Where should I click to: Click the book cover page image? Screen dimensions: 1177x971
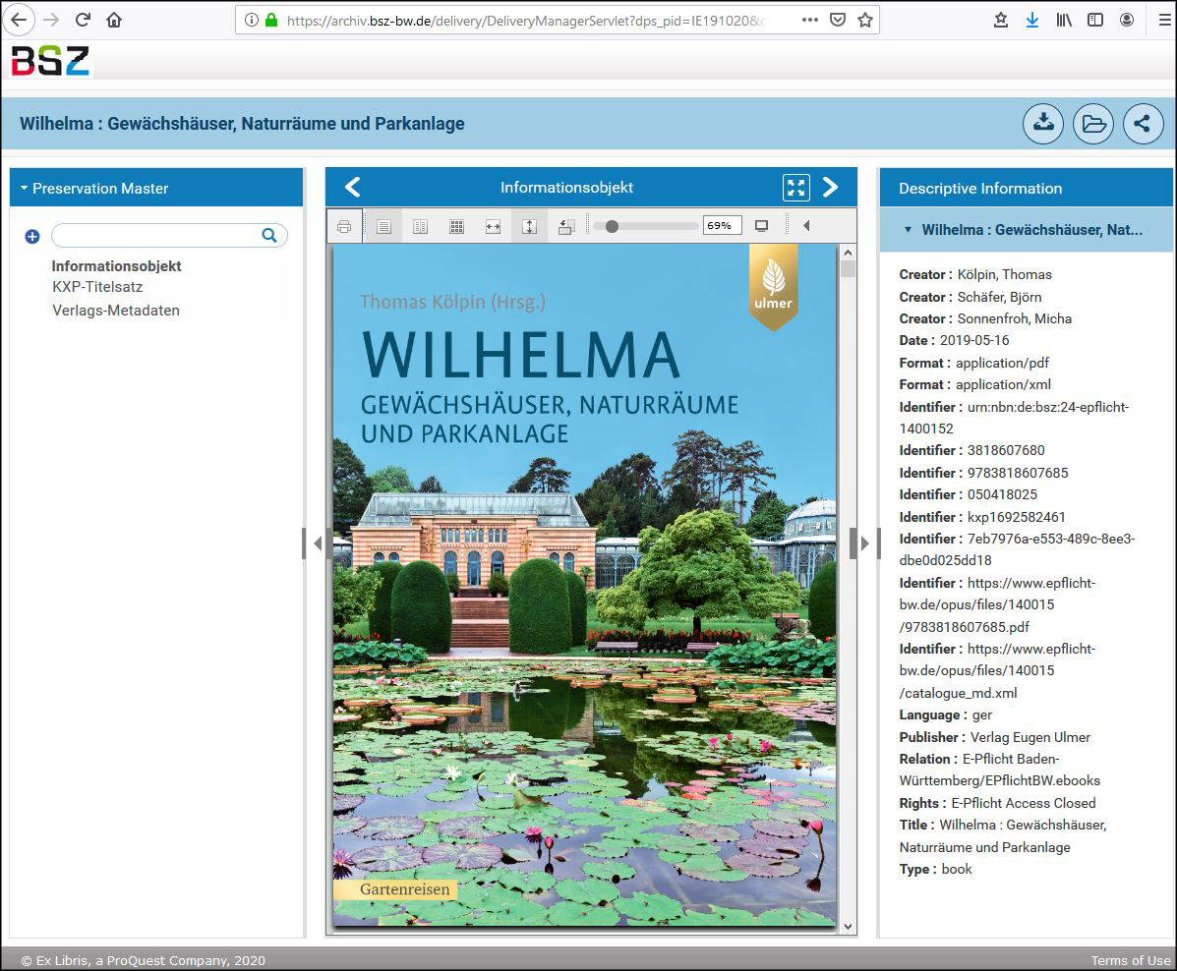pyautogui.click(x=584, y=585)
